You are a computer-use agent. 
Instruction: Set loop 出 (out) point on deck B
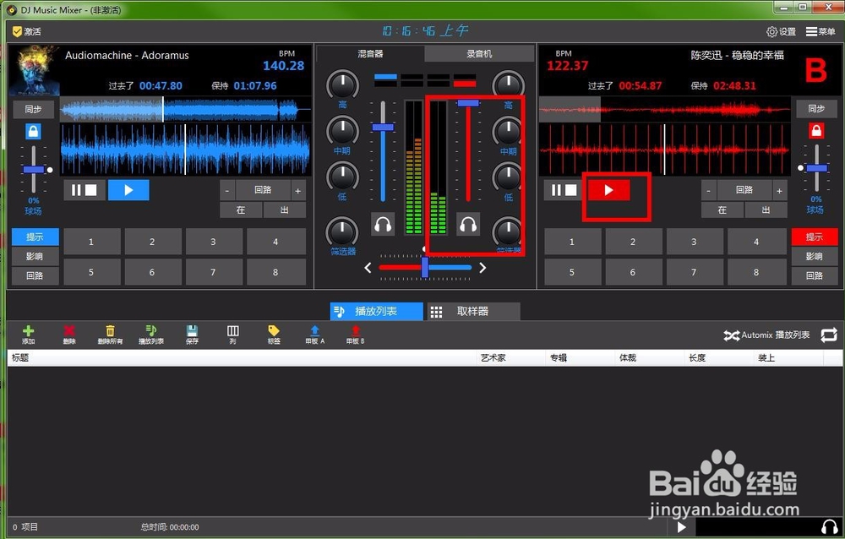[766, 210]
